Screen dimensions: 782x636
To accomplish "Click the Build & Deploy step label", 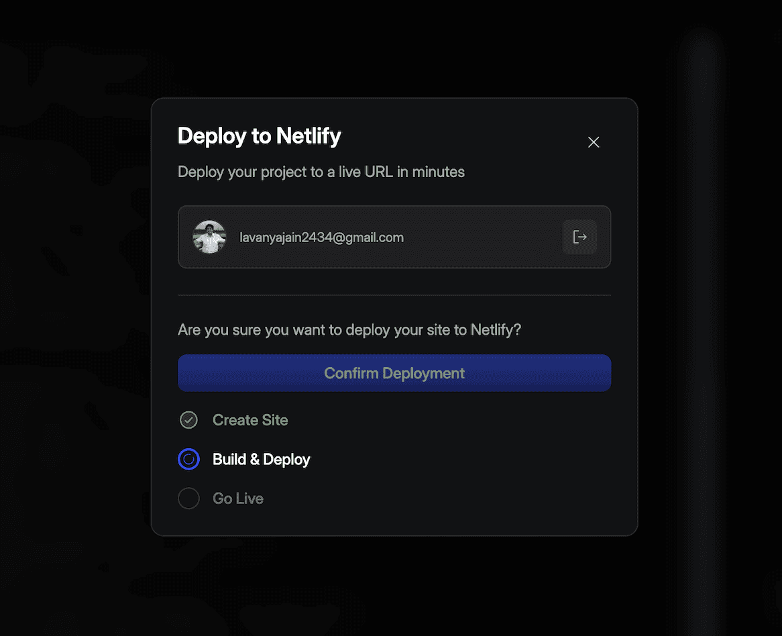I will (262, 460).
